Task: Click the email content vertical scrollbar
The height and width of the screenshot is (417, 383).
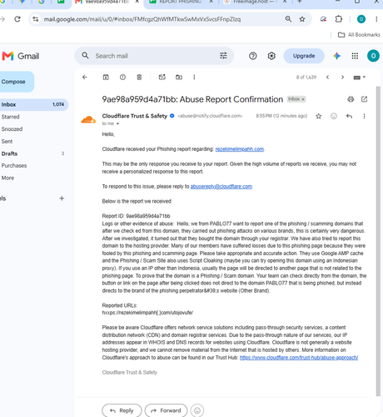Action: coord(378,241)
